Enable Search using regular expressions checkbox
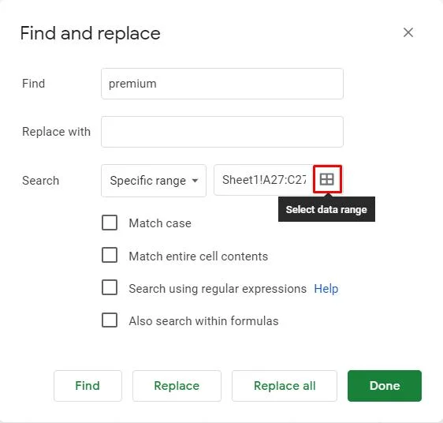This screenshot has height=423, width=443. [110, 287]
